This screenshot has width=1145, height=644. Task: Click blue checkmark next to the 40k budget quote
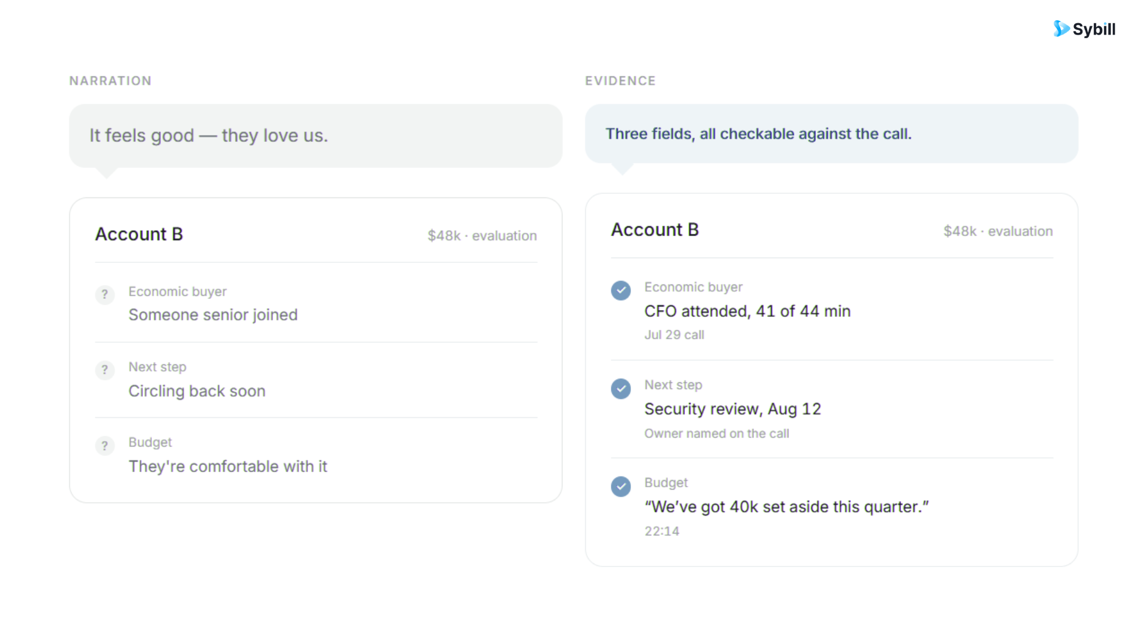[x=621, y=487]
